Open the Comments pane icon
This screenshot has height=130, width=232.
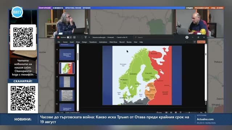(195, 42)
